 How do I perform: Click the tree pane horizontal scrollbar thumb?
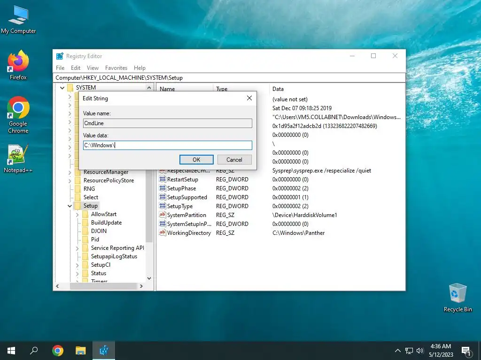pyautogui.click(x=103, y=286)
